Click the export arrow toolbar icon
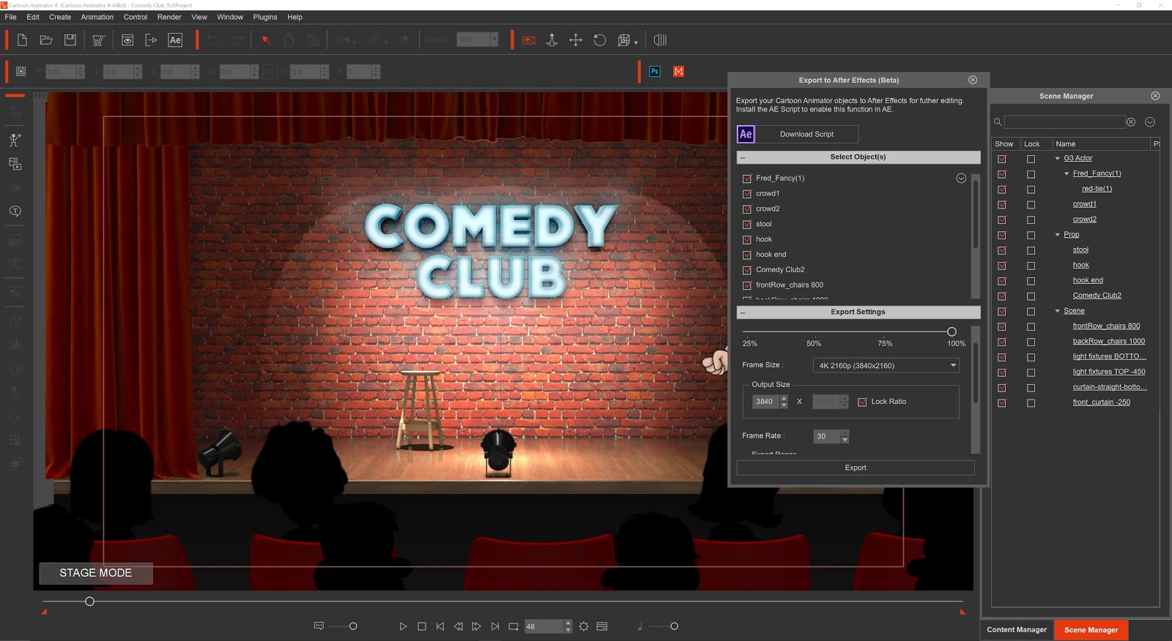 tap(151, 40)
